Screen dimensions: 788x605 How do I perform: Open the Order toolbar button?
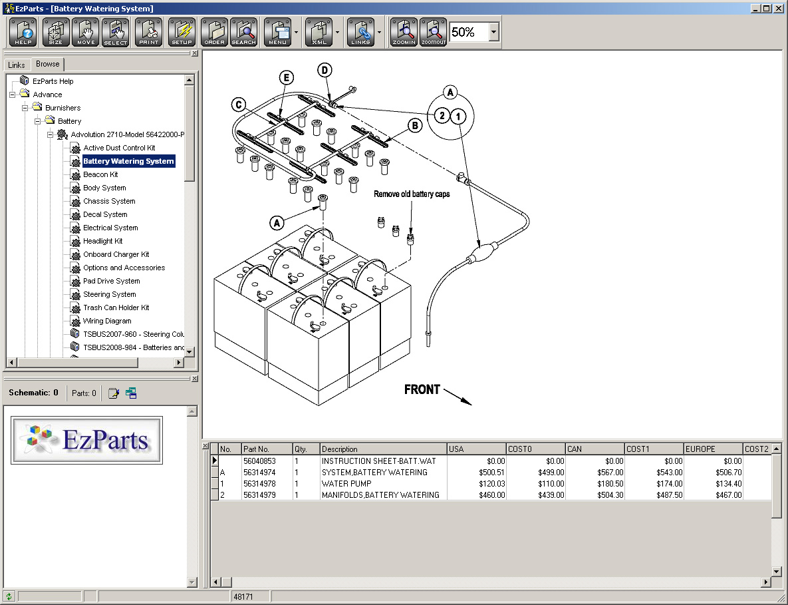click(x=214, y=32)
